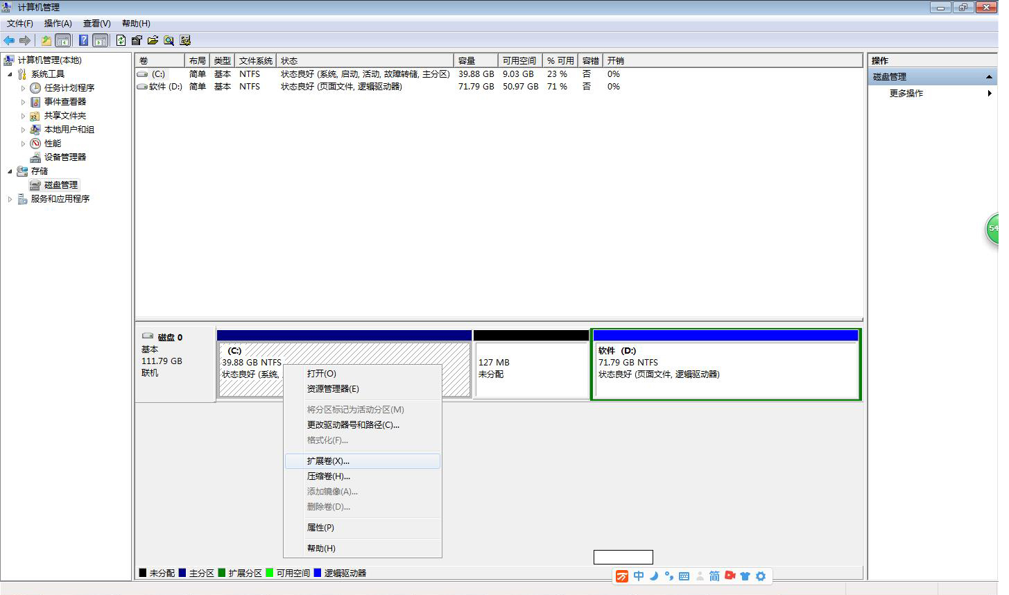Select the 127 MB 未分配 partition block
This screenshot has height=595, width=1009.
531,364
